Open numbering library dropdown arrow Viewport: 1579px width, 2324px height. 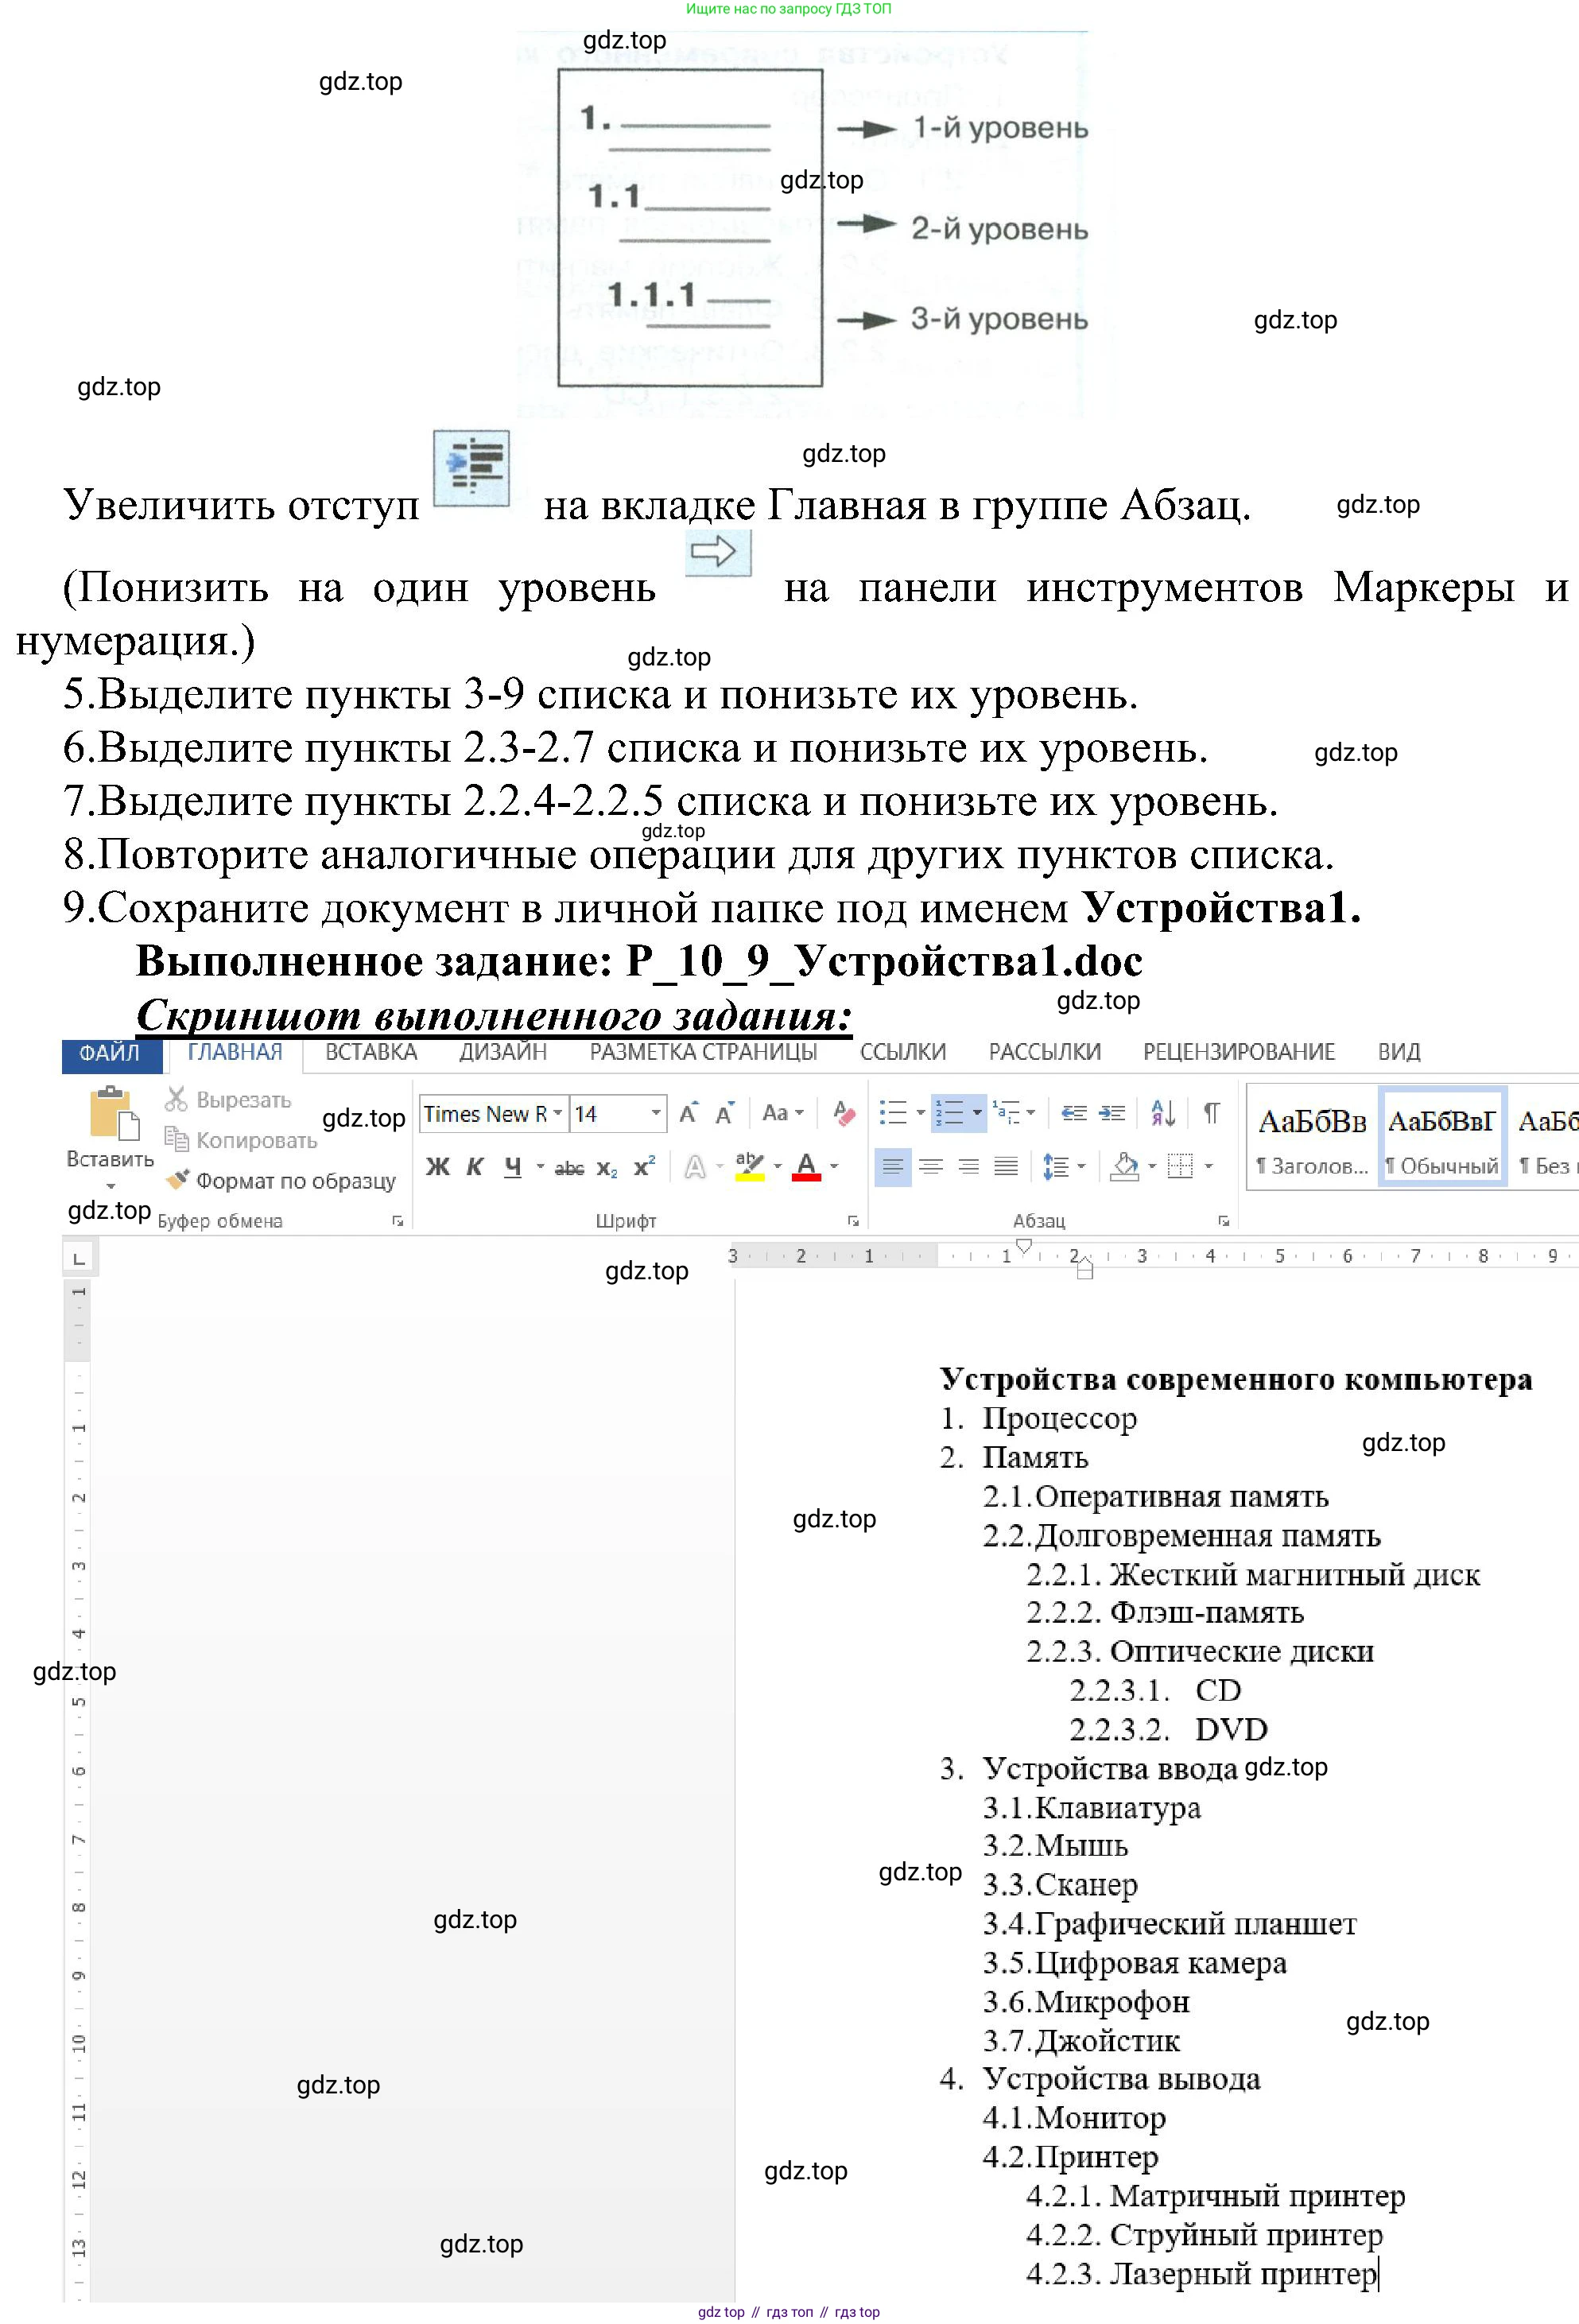pyautogui.click(x=977, y=1112)
